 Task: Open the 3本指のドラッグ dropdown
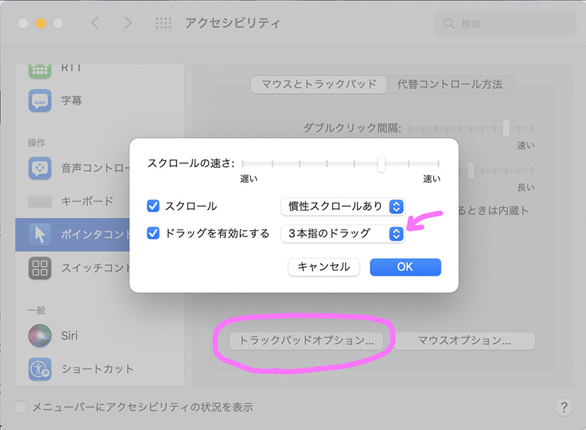click(x=342, y=234)
